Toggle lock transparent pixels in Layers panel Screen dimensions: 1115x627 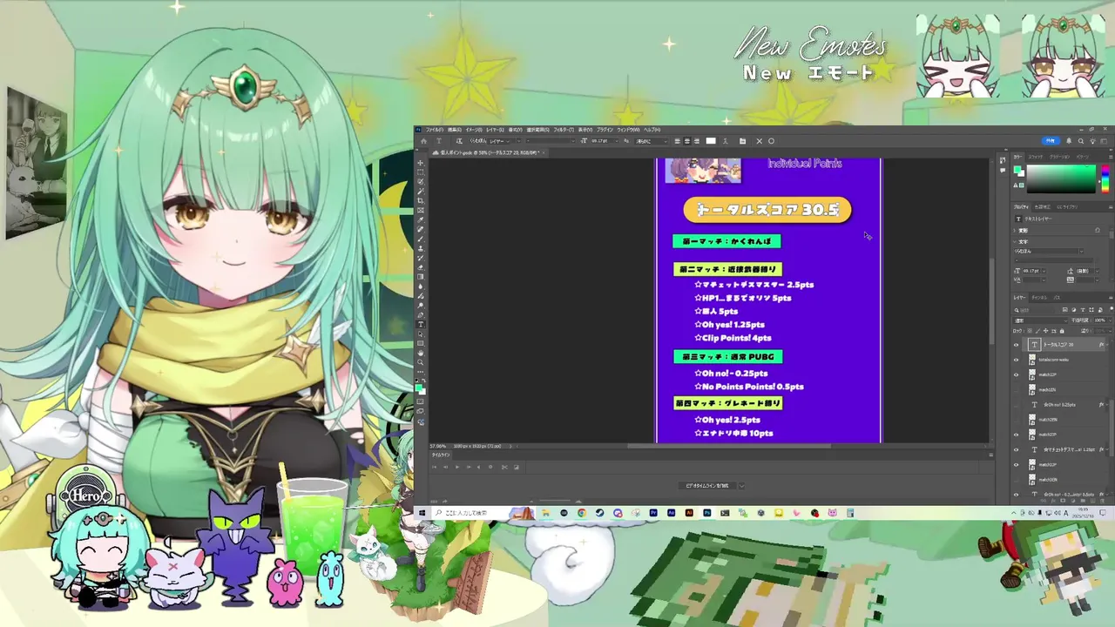tap(1030, 331)
